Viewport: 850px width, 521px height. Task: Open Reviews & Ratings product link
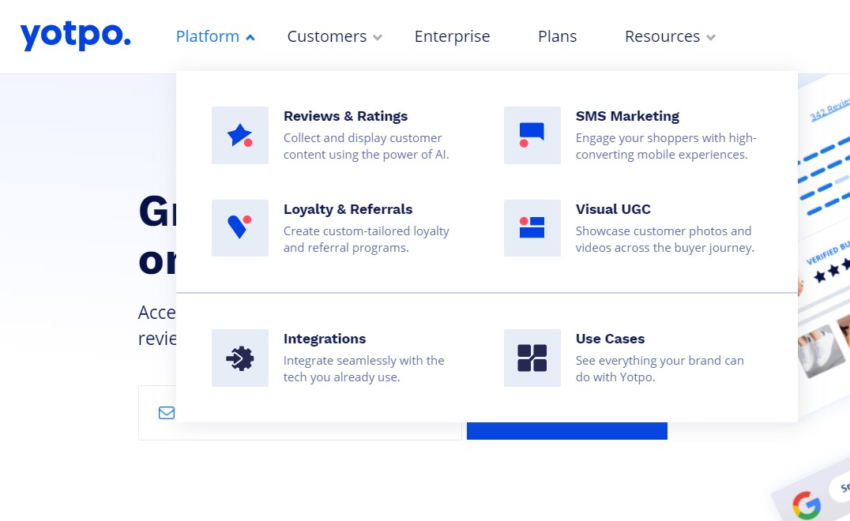[x=345, y=116]
